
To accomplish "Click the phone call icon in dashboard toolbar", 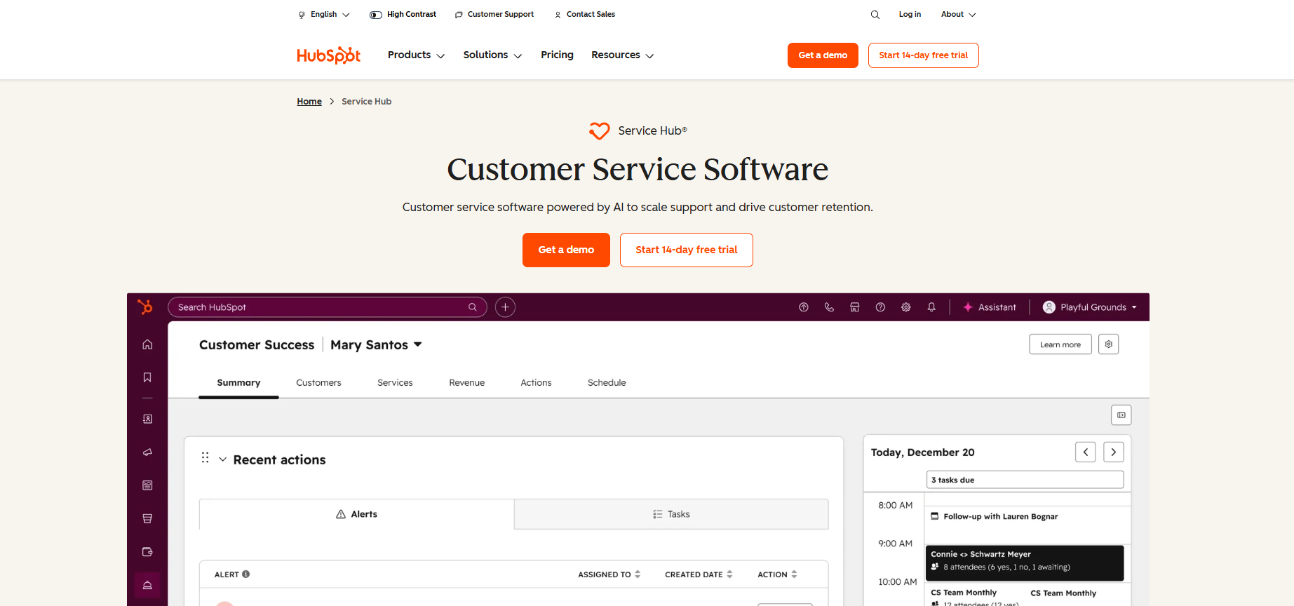I will tap(829, 307).
